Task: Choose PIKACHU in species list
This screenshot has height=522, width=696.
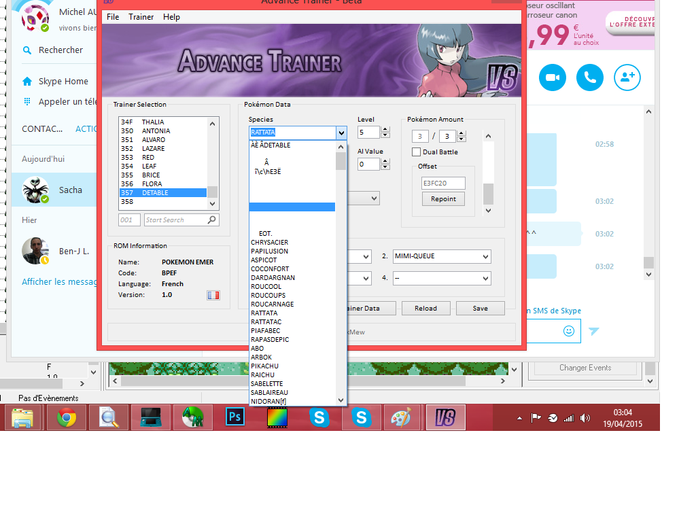Action: [292, 366]
